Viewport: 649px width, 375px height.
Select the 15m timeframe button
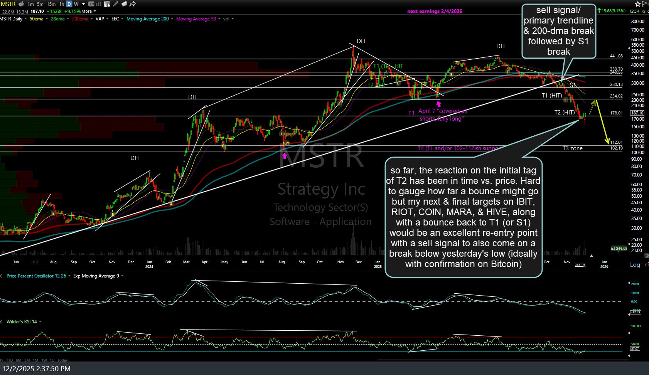51,4
